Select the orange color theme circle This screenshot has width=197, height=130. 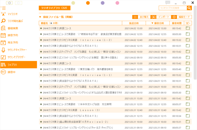click(88, 3)
